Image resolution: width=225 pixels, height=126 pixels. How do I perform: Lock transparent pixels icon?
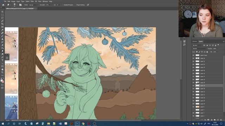click(x=197, y=52)
